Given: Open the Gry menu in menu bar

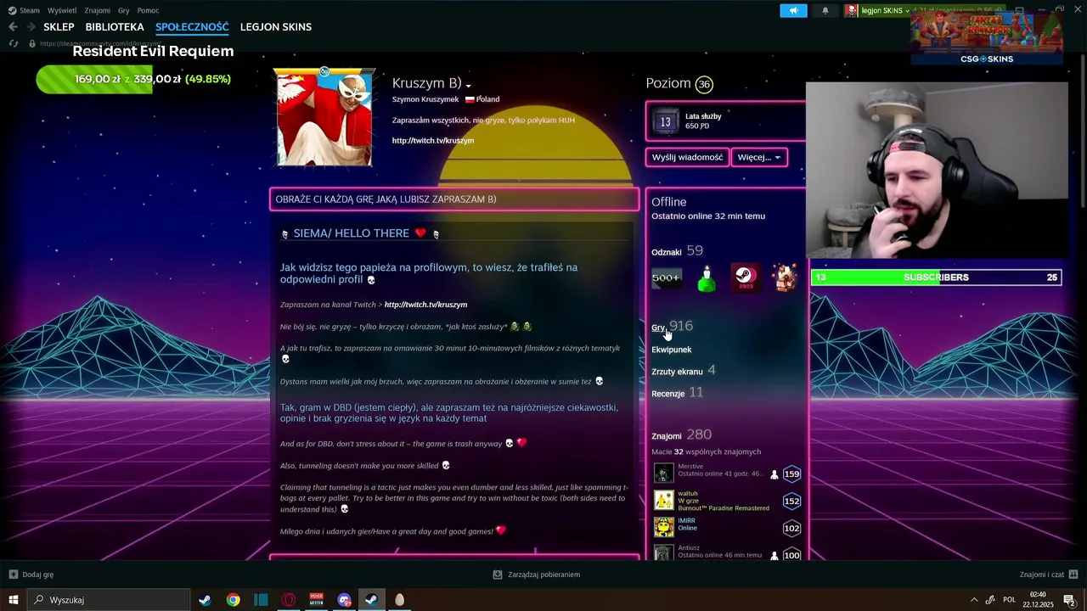Looking at the screenshot, I should (x=124, y=10).
